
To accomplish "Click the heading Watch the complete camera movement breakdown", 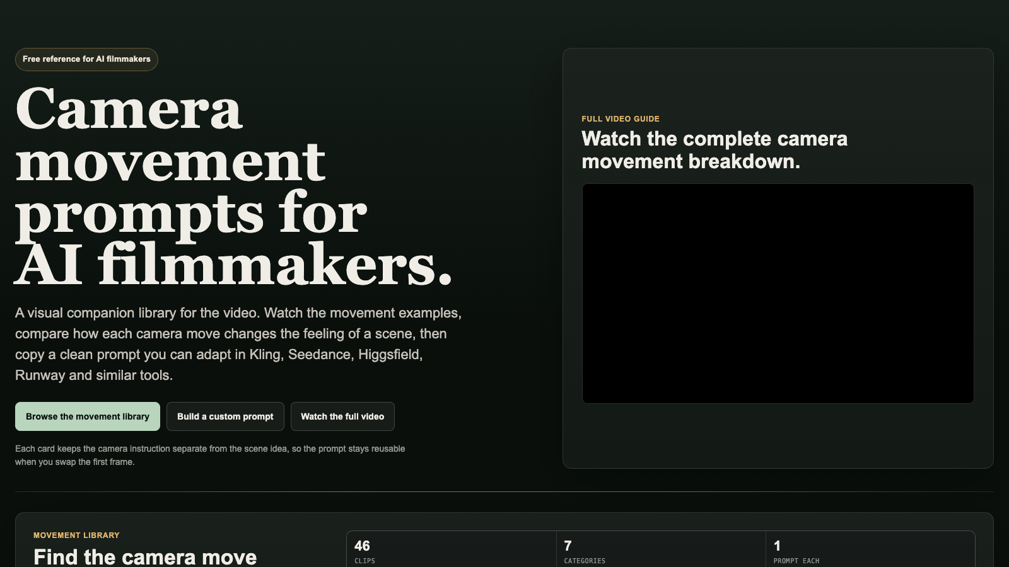I will click(714, 150).
